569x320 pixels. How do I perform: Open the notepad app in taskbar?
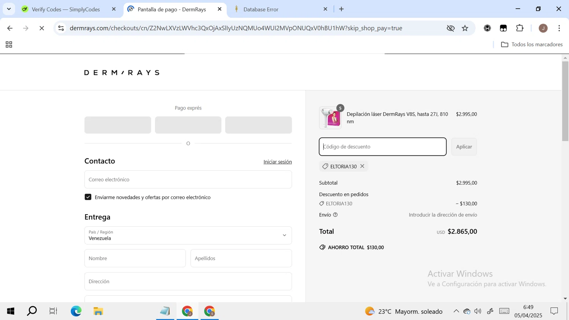pyautogui.click(x=165, y=311)
